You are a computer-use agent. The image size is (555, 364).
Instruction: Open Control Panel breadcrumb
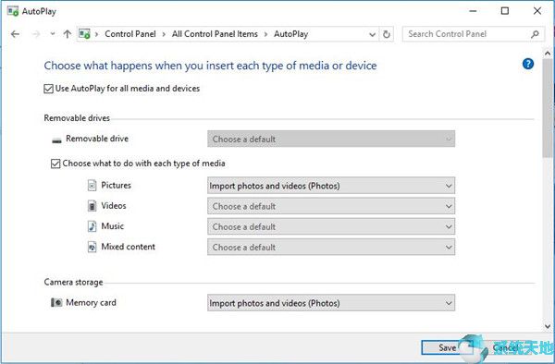[129, 34]
